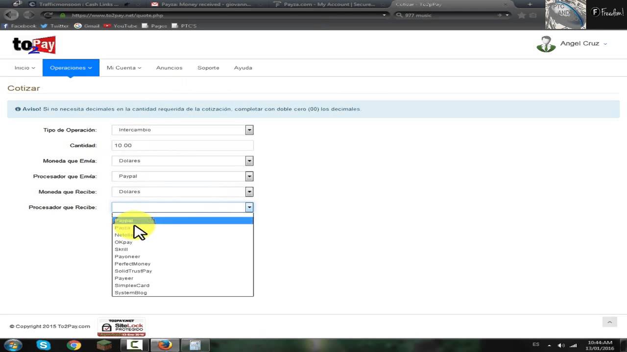
Task: Click the volume speaker tray icon
Action: [561, 345]
